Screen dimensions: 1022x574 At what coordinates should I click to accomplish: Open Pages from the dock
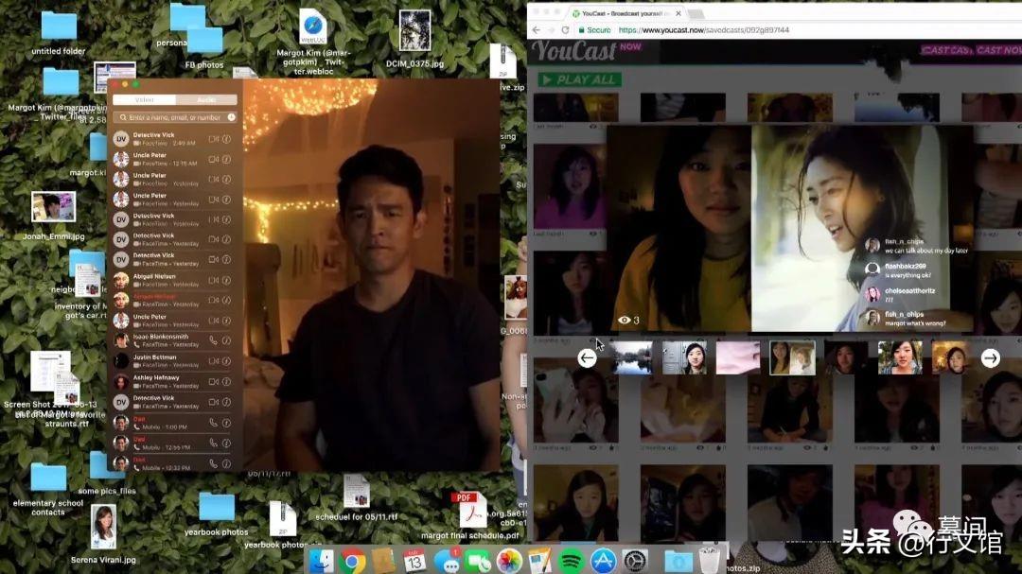540,561
